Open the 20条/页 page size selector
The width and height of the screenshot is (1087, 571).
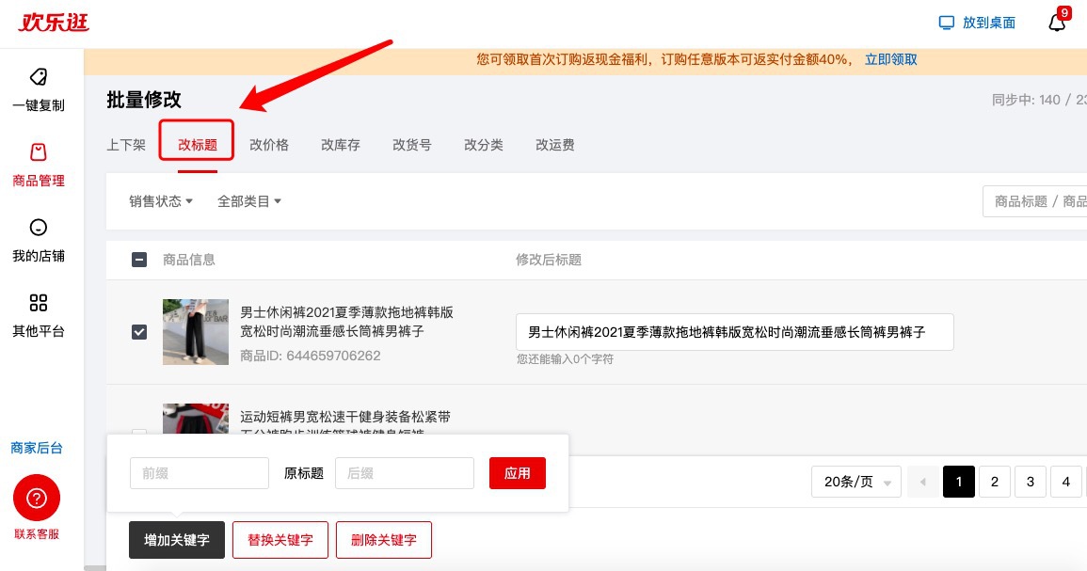click(855, 481)
